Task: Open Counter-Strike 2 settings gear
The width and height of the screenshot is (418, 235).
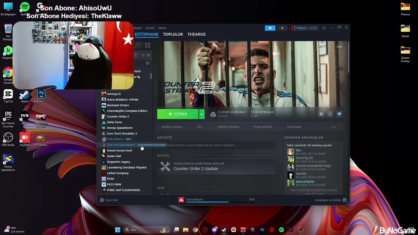Action: coord(321,114)
